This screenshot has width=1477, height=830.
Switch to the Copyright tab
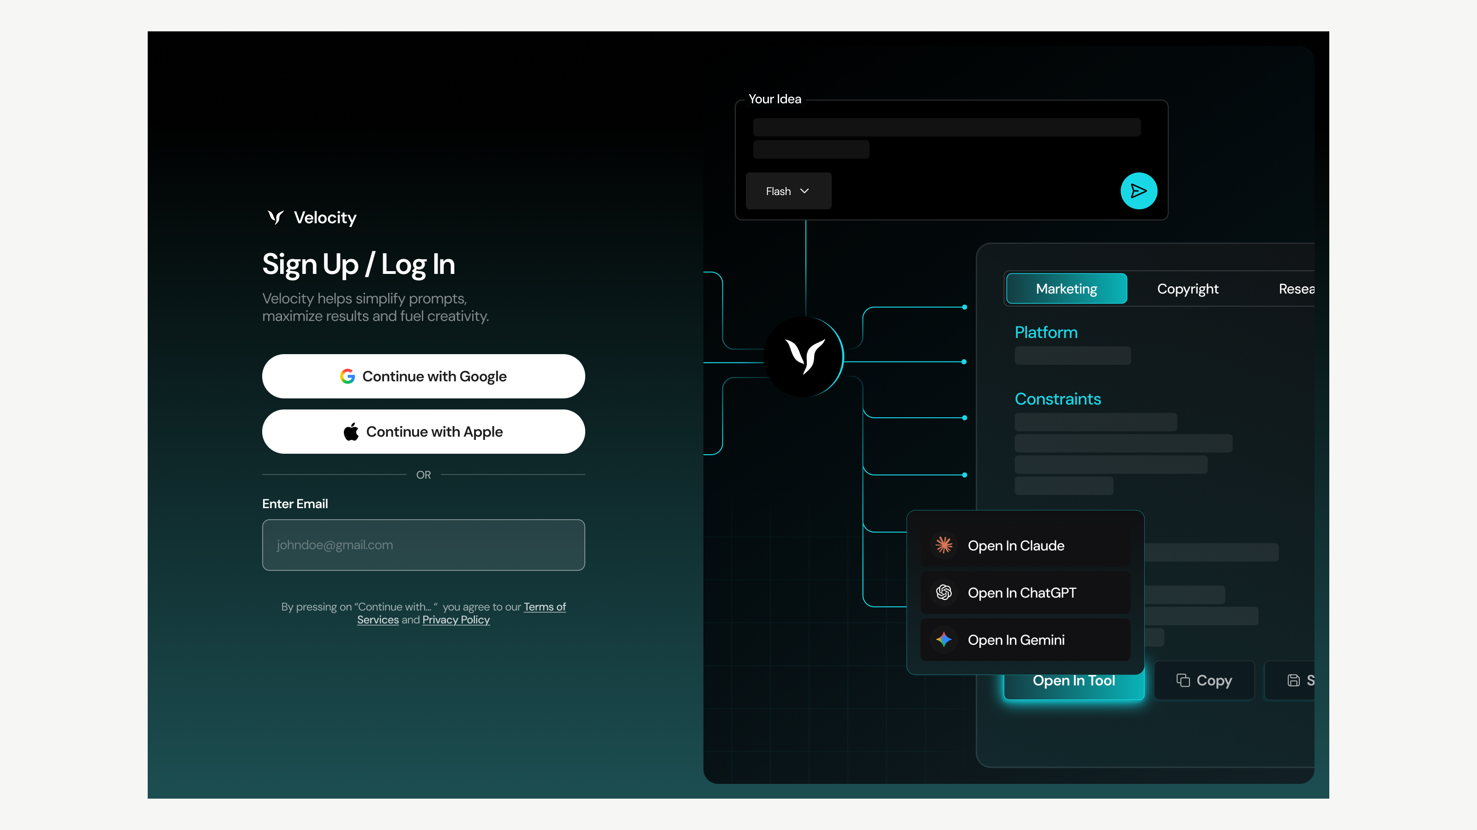(x=1188, y=289)
